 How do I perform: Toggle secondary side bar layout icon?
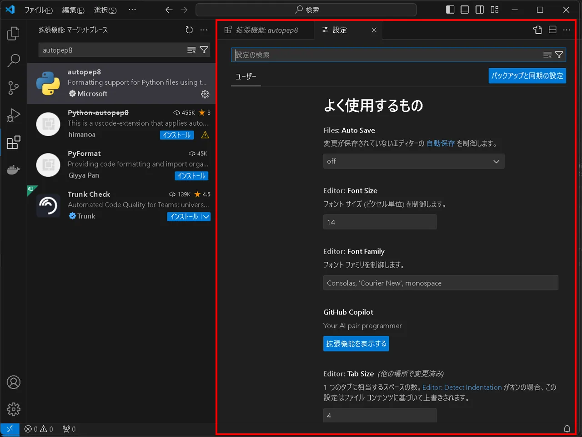[x=480, y=10]
